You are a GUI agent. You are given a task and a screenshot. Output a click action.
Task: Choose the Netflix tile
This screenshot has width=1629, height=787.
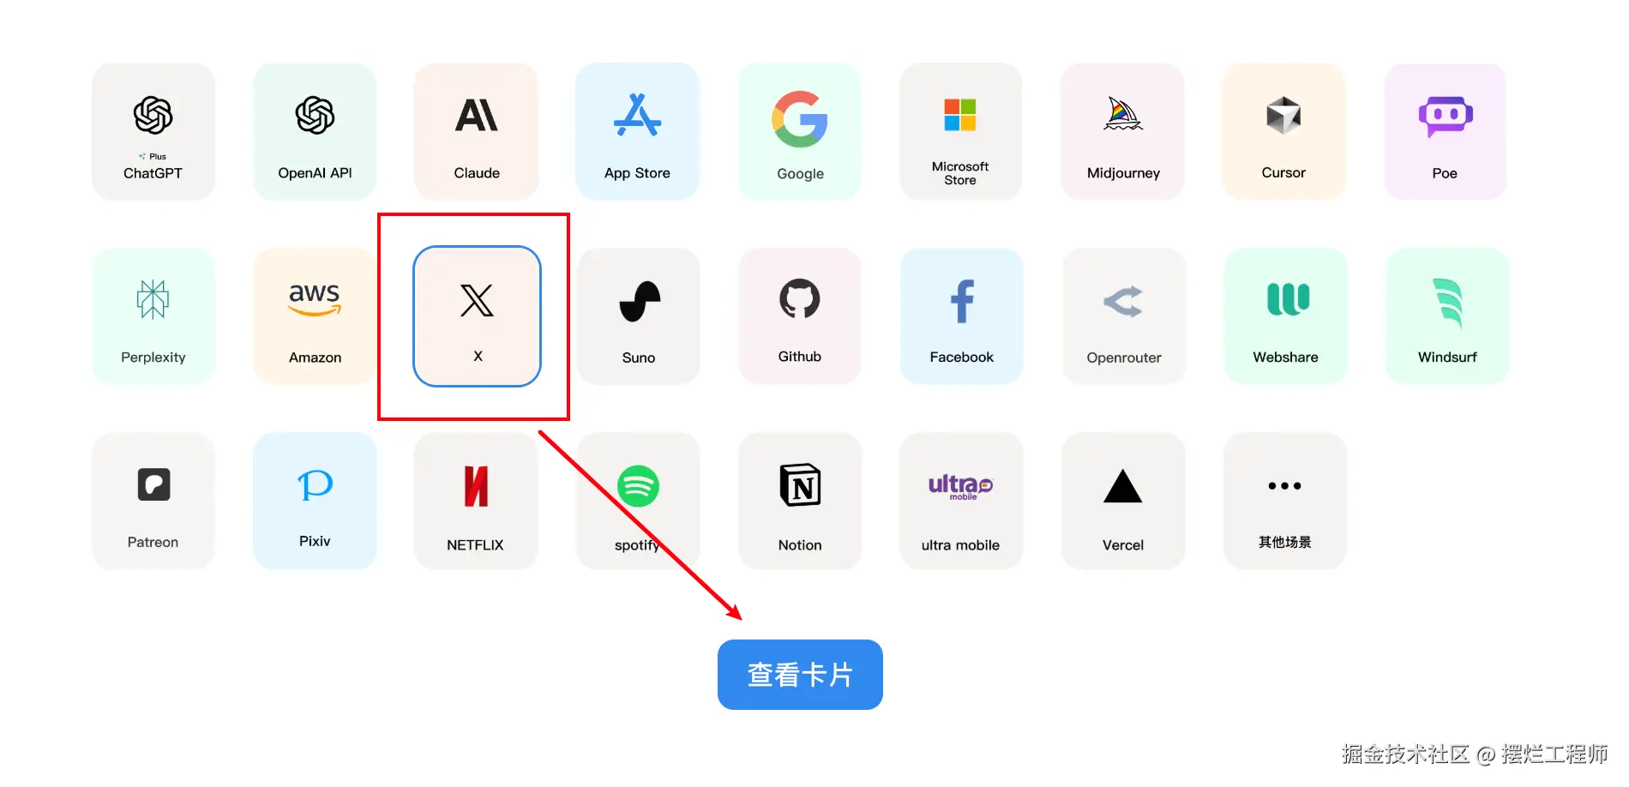tap(476, 501)
